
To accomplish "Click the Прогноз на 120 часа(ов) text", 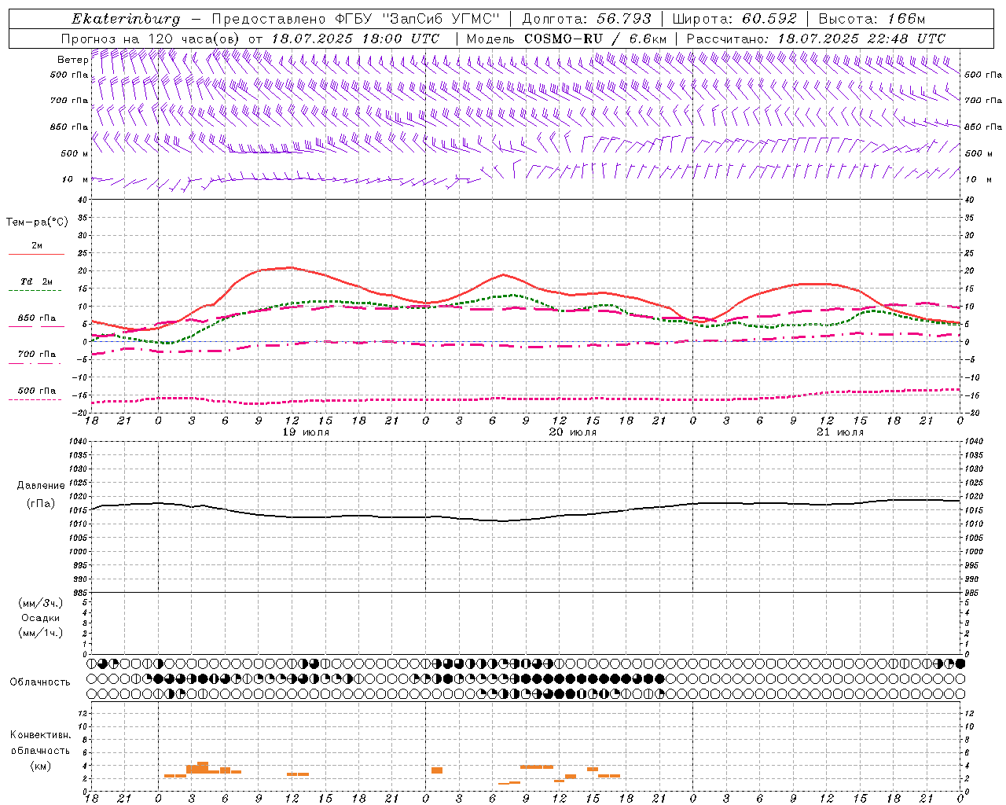I will [152, 39].
